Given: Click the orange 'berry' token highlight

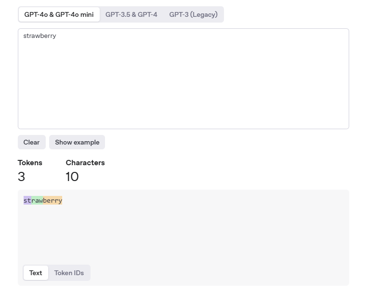Looking at the screenshot, I should (52, 200).
